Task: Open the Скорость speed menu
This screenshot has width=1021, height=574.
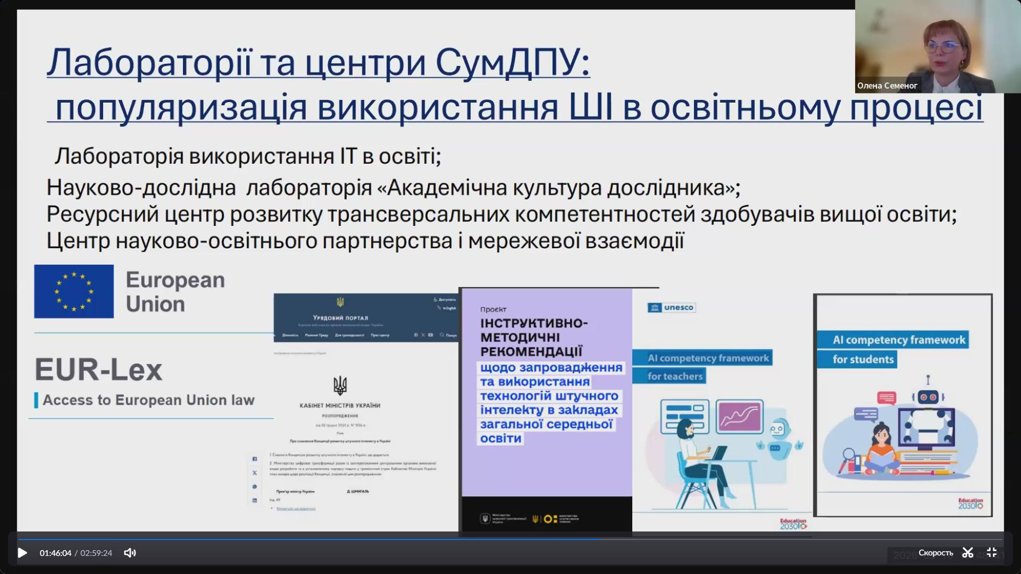Action: point(935,553)
